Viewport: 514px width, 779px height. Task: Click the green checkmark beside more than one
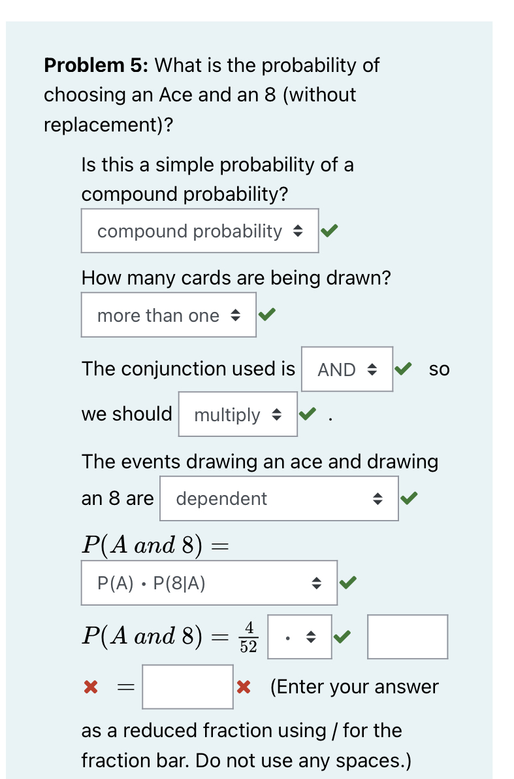[266, 314]
